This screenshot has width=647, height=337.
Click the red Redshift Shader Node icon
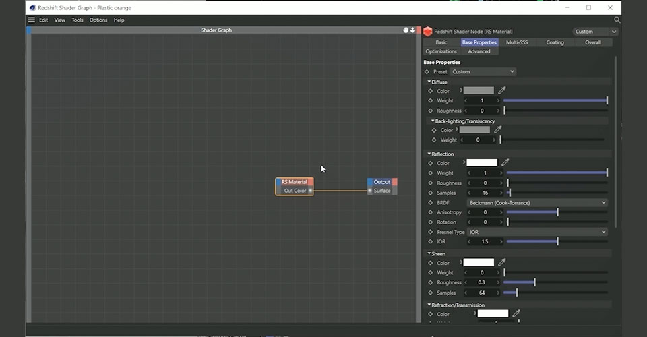tap(428, 32)
